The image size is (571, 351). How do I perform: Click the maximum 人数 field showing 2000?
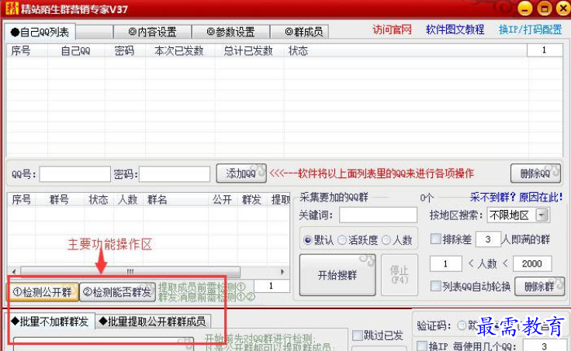coord(532,263)
